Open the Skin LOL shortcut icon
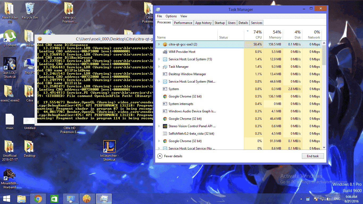Image resolution: width=363 pixels, height=204 pixels. (10, 68)
